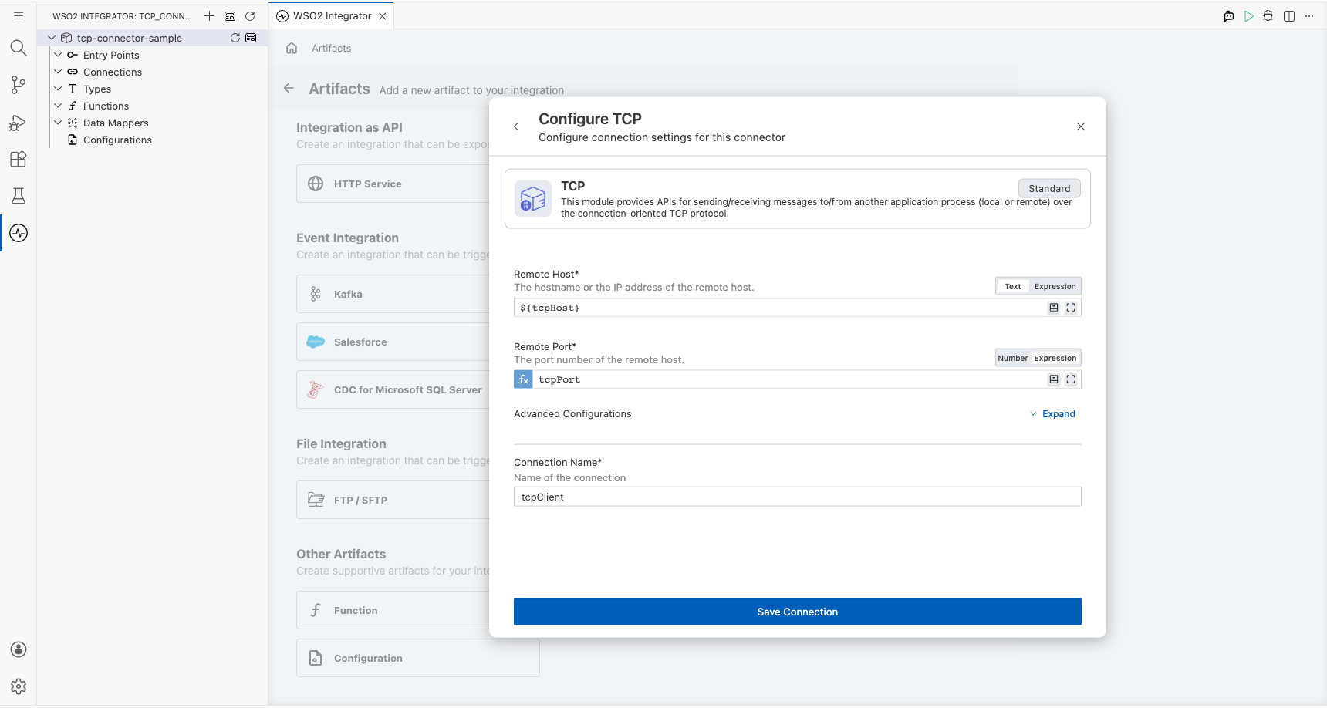Open the Source Control icon

(19, 85)
